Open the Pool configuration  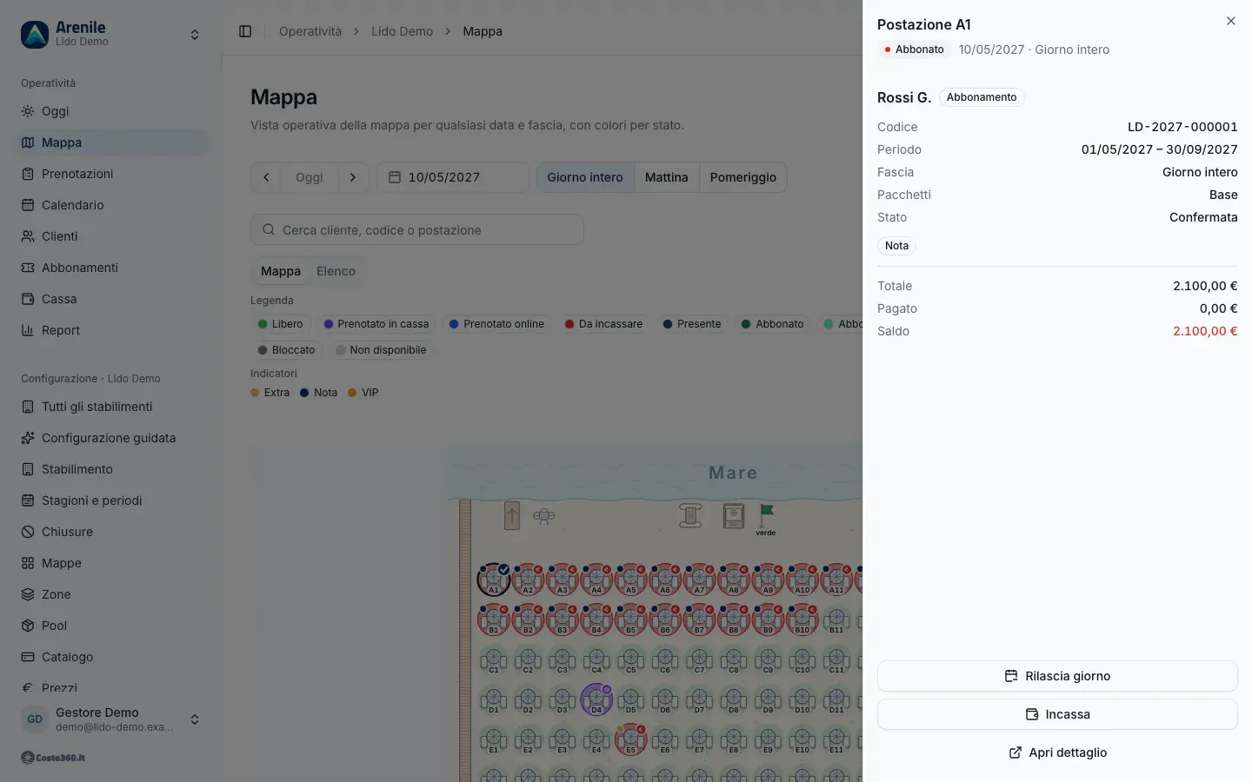click(111, 626)
